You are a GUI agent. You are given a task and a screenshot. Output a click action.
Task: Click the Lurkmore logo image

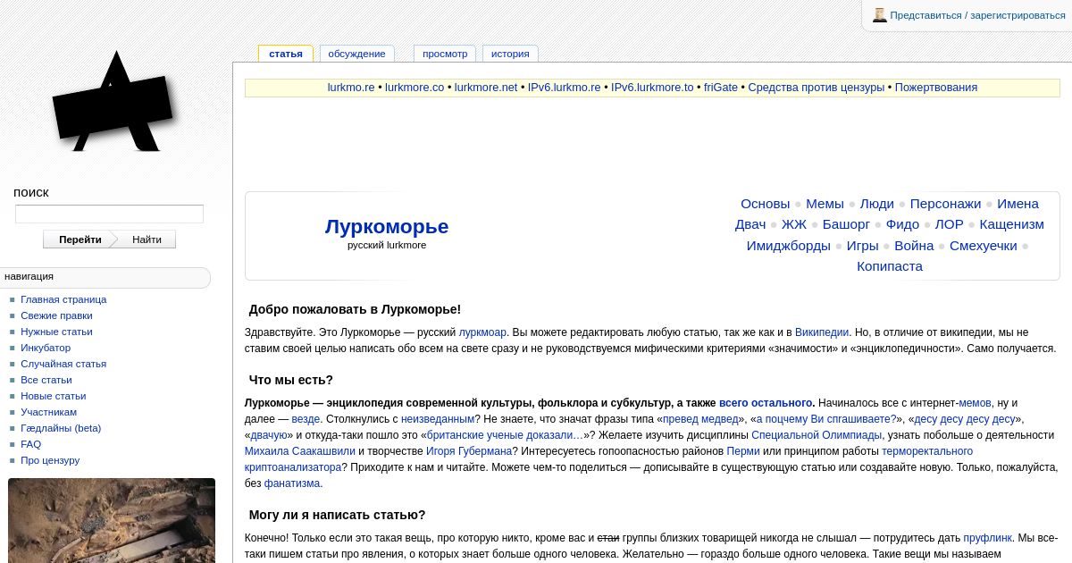click(x=113, y=102)
